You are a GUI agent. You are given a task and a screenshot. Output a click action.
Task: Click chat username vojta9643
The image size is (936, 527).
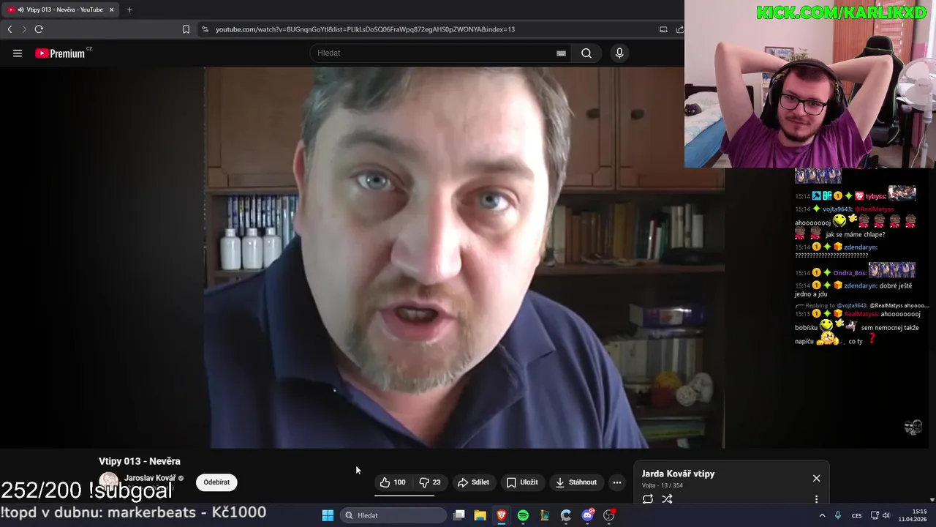coord(838,209)
